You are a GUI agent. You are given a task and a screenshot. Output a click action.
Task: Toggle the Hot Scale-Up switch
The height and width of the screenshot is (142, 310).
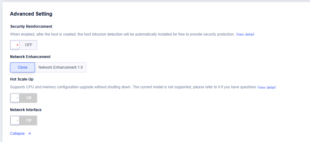tap(23, 98)
